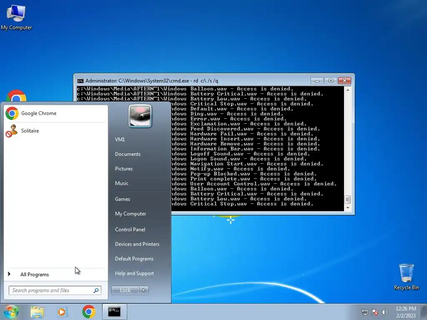The height and width of the screenshot is (320, 427).
Task: Click the network icon in system tray
Action: click(364, 312)
